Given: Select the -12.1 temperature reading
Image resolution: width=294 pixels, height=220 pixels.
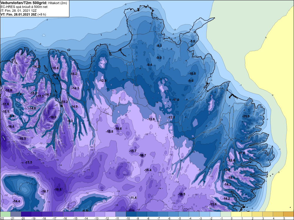Looking at the screenshot, I should tap(171, 117).
